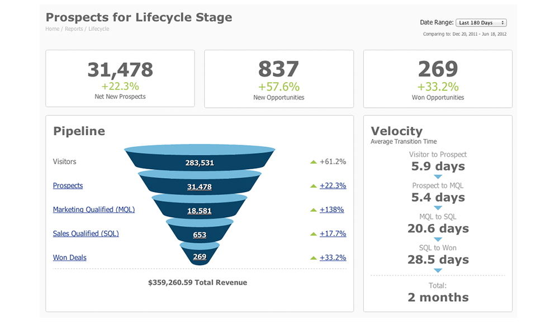Click the Date Range stepper arrows
This screenshot has width=559, height=324.
point(502,22)
